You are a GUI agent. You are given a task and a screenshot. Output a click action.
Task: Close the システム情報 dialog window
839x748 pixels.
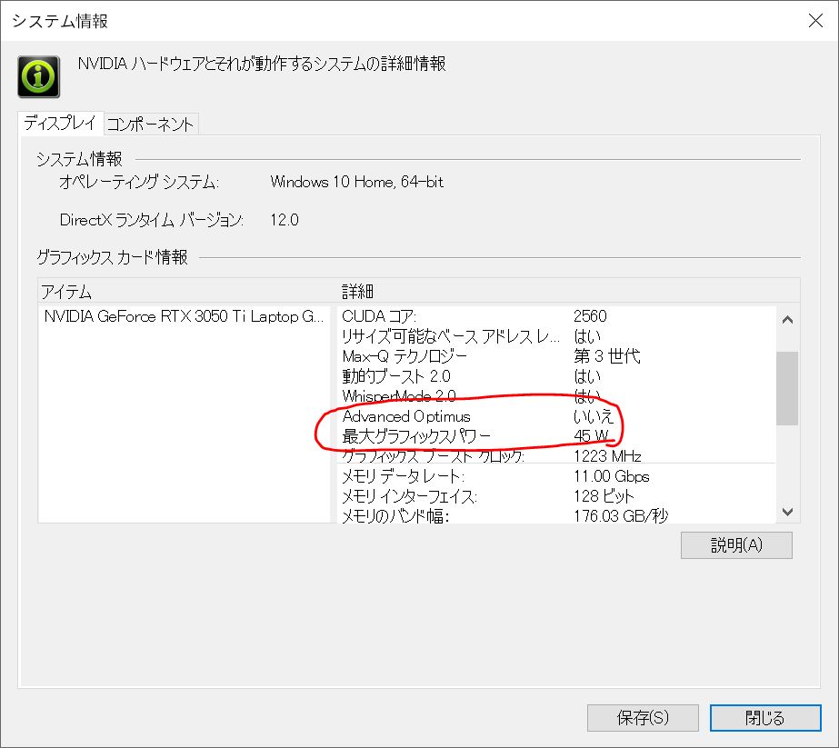pyautogui.click(x=815, y=21)
